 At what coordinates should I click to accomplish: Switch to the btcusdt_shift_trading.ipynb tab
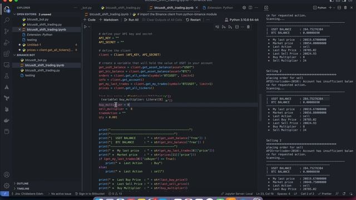(x=174, y=7)
